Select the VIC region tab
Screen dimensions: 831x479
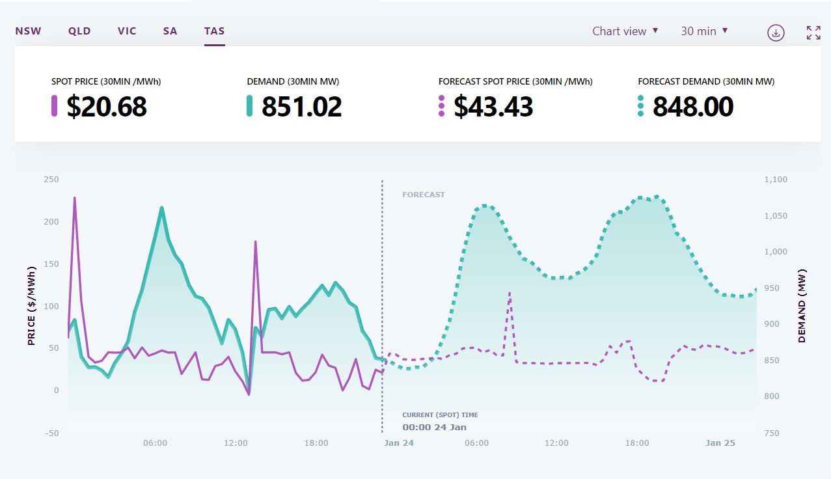(x=127, y=31)
